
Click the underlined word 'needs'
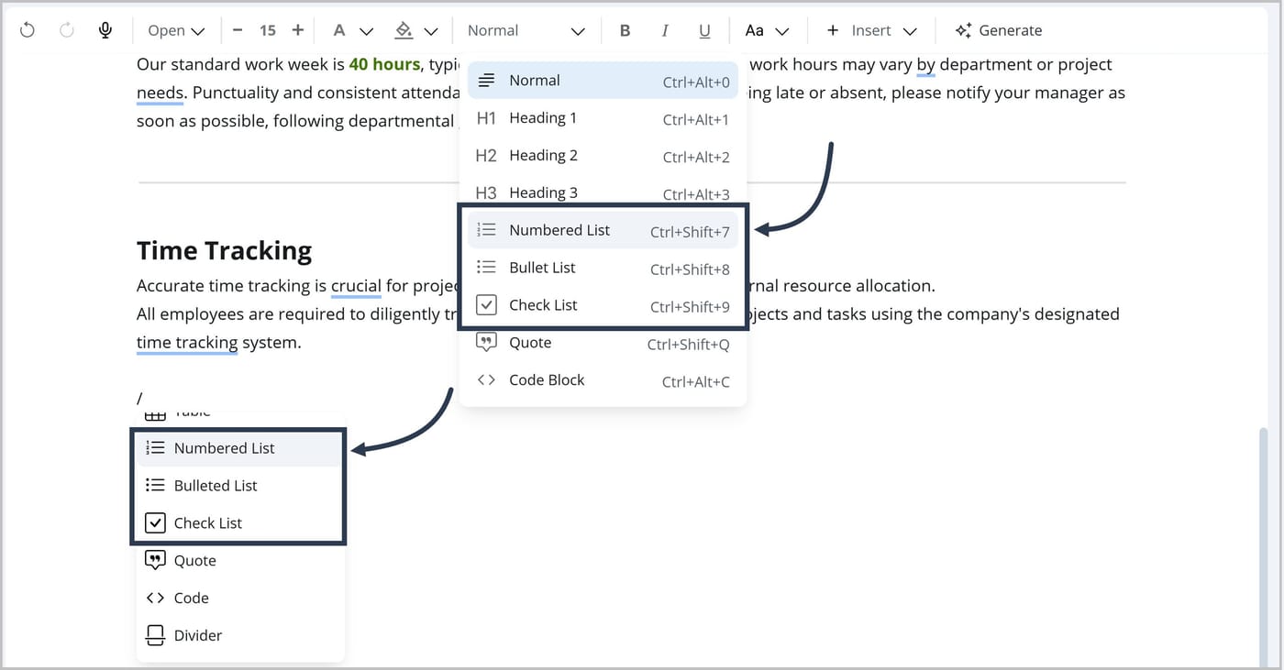click(x=160, y=93)
